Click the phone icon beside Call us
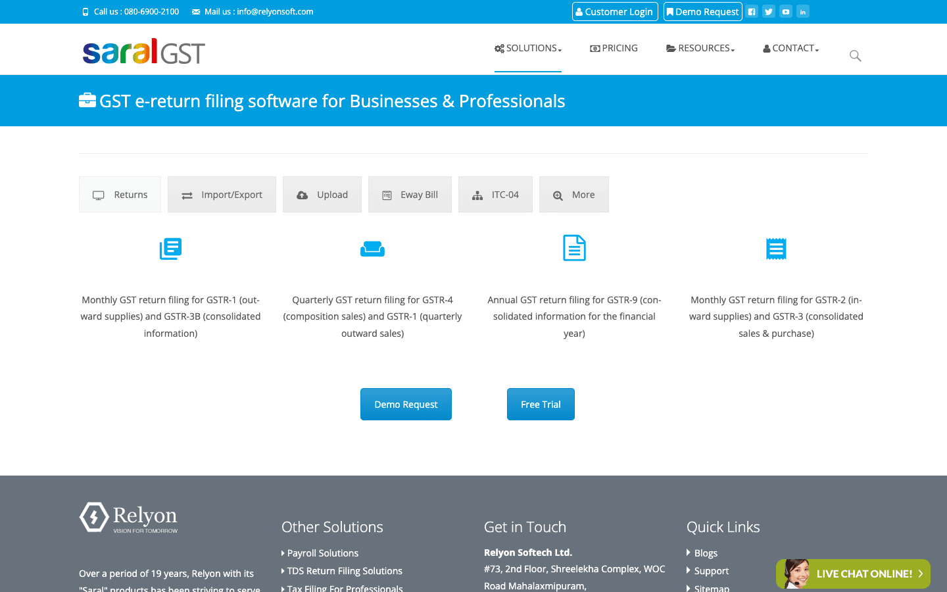The width and height of the screenshot is (947, 592). click(x=85, y=12)
